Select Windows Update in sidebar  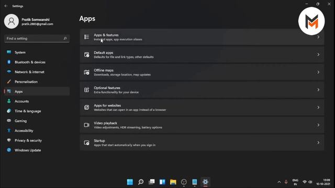tap(37, 150)
